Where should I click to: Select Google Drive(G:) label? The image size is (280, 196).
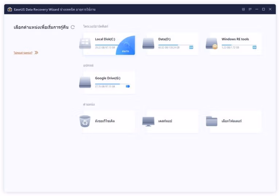point(108,78)
